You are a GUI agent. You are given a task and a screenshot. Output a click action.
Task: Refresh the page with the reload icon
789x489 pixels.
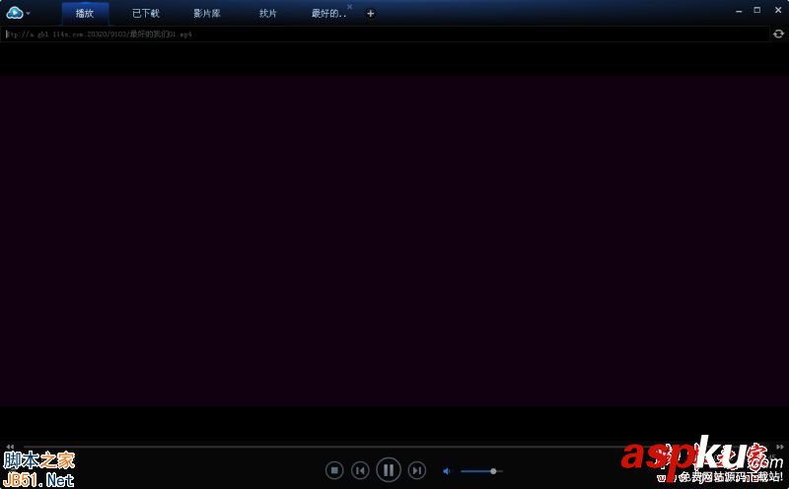pyautogui.click(x=778, y=34)
